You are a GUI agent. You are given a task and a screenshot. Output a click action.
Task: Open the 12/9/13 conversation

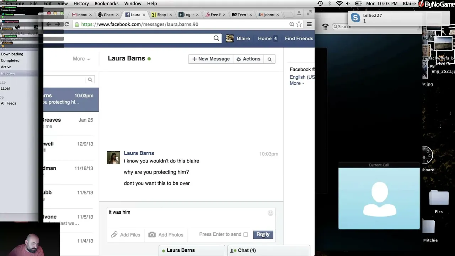pyautogui.click(x=71, y=148)
